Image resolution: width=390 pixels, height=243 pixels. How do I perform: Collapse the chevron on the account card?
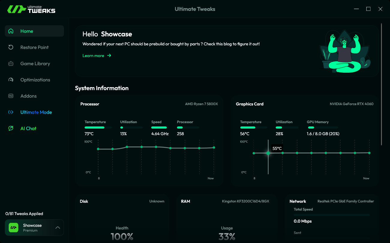58,227
